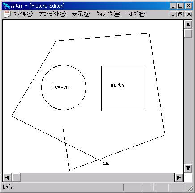Open the ファイル(F) menu
Viewport: 195px width, 193px height.
23,14
